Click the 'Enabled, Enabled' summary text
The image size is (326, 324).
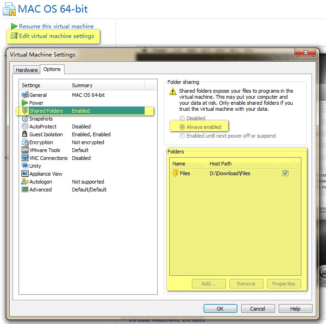(x=91, y=134)
